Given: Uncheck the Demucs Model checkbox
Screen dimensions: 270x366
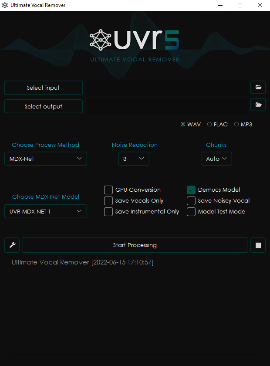Looking at the screenshot, I should coord(191,190).
